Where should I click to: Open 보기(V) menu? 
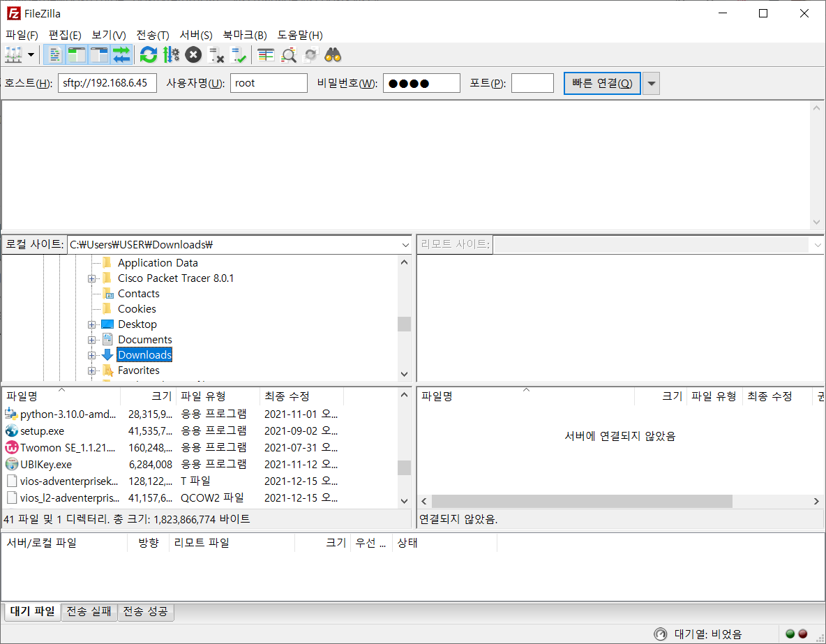109,35
